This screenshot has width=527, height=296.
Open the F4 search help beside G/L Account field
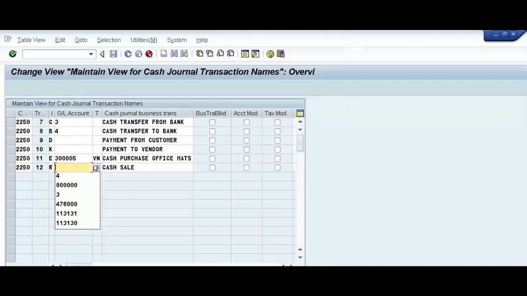(96, 168)
